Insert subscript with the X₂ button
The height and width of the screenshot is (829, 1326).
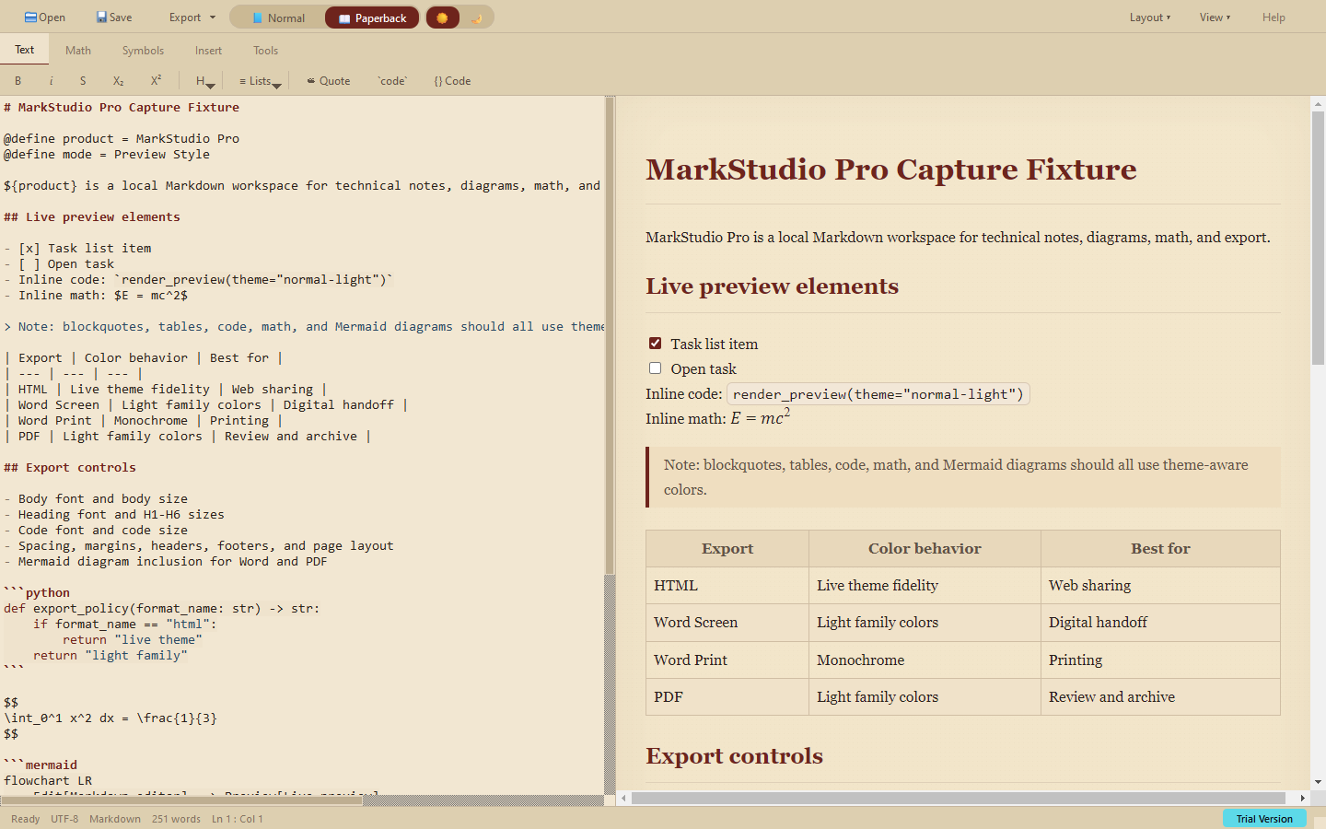tap(118, 81)
